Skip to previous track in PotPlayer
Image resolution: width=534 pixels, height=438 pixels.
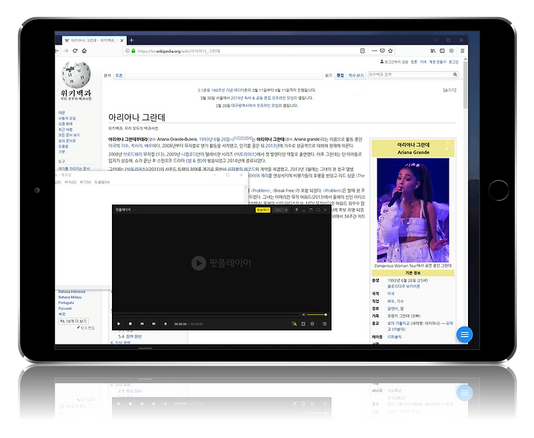[x=142, y=324]
